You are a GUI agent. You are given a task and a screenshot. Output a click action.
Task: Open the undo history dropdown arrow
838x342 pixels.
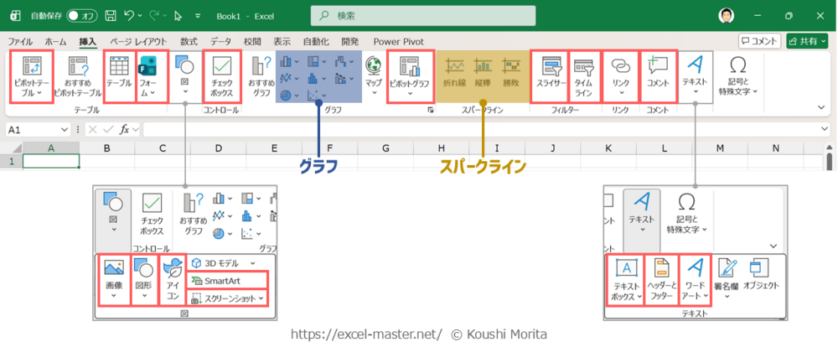(140, 16)
